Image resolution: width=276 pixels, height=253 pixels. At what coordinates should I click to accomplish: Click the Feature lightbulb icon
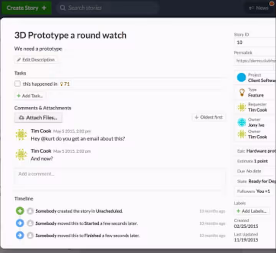(x=242, y=92)
